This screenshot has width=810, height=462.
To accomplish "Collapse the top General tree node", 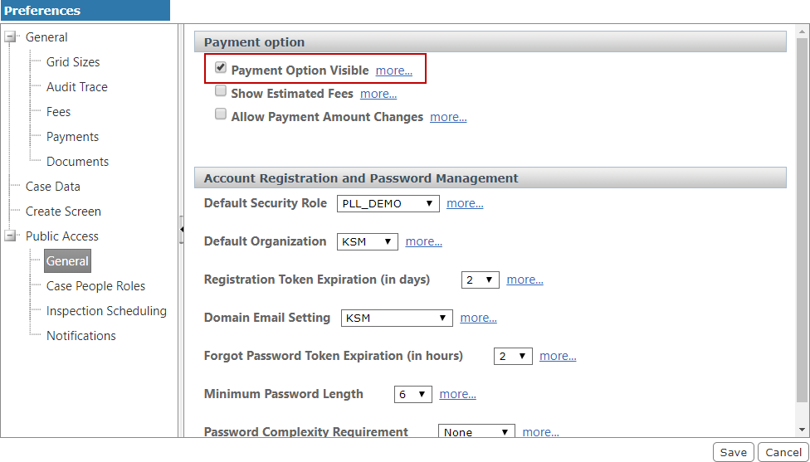I will 10,37.
